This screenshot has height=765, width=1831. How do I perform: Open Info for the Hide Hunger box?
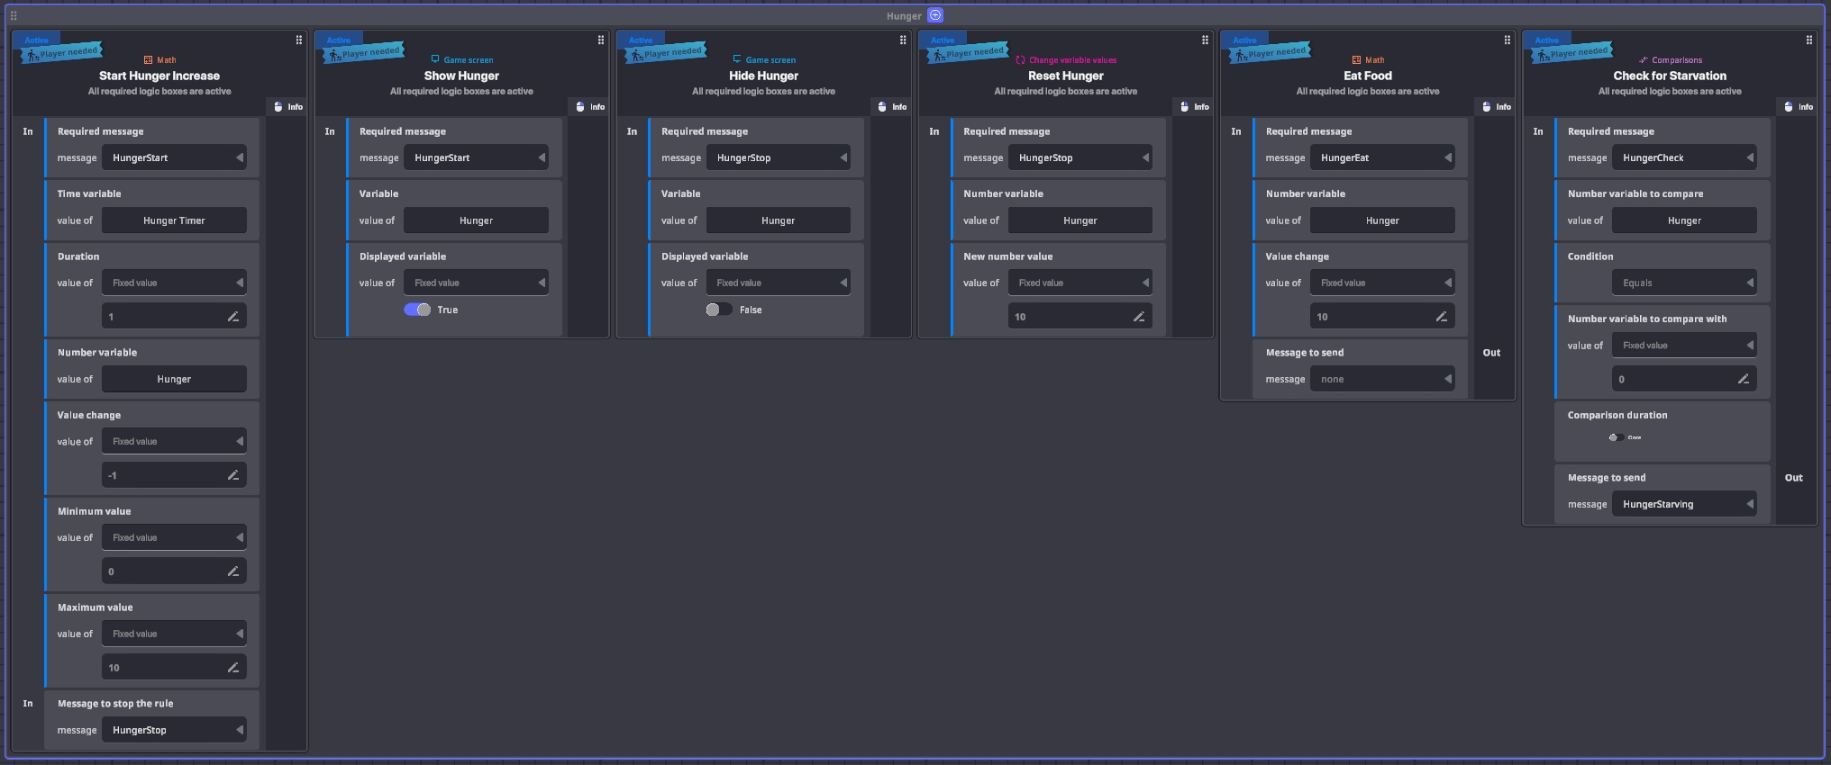892,107
